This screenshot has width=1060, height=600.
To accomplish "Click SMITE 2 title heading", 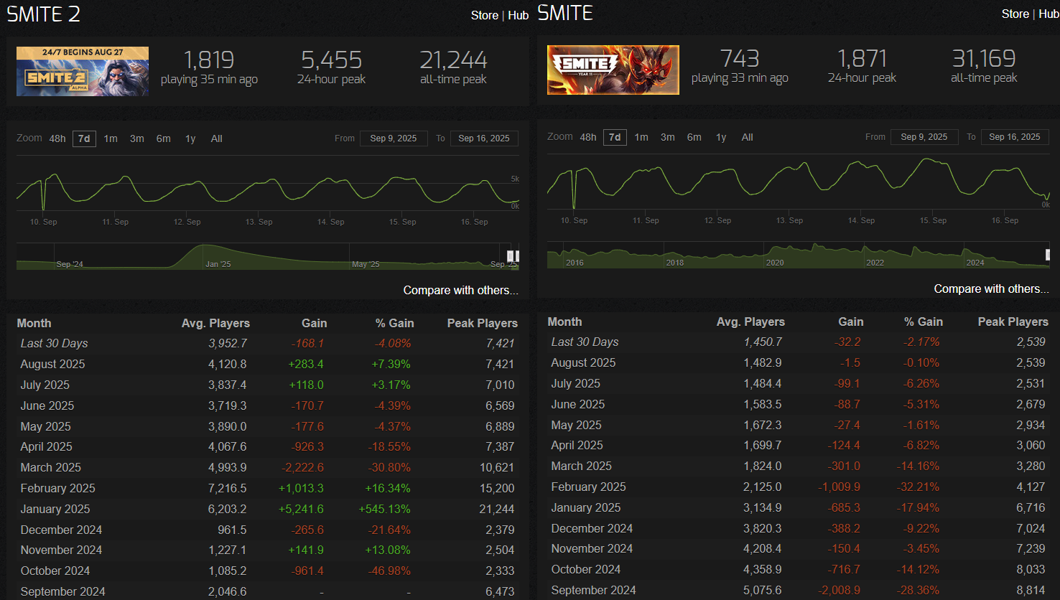I will click(44, 14).
